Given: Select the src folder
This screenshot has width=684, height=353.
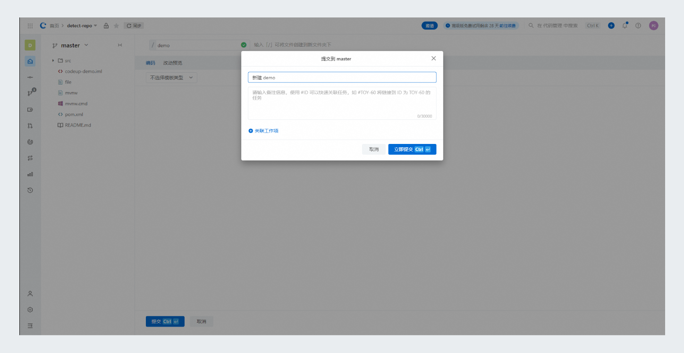Looking at the screenshot, I should [x=65, y=60].
